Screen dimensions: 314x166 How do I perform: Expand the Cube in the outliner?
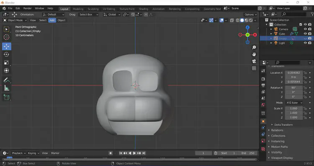(x=271, y=34)
